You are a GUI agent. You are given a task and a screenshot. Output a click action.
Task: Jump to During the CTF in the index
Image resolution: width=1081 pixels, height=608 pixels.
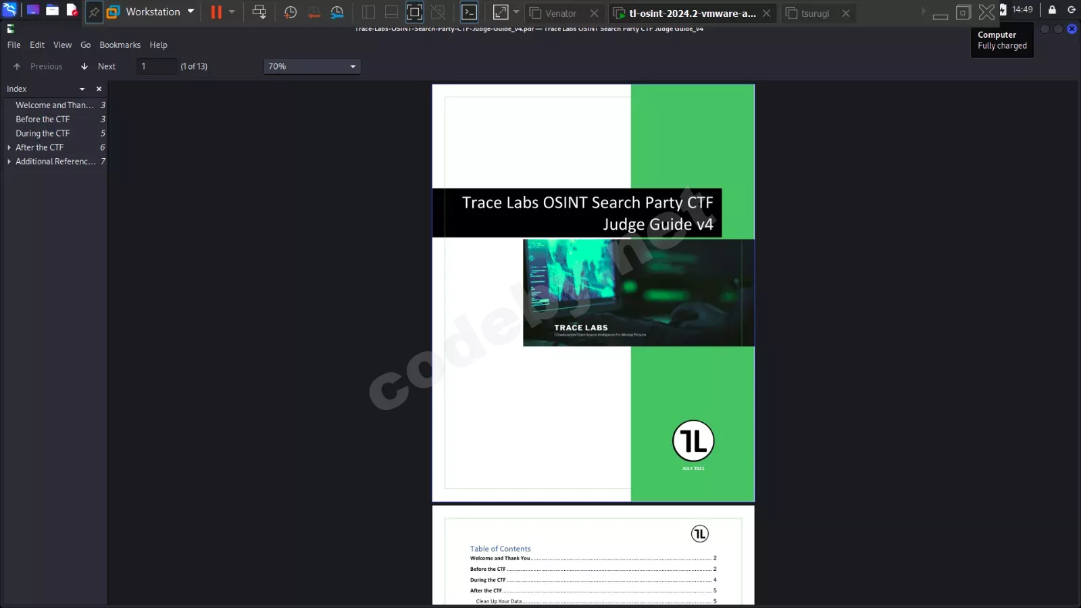click(43, 133)
